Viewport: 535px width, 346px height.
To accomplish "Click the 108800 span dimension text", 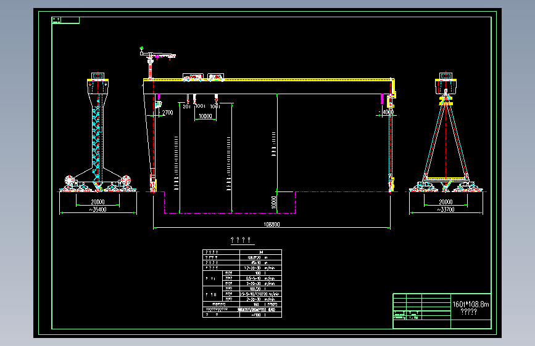I will 272,224.
